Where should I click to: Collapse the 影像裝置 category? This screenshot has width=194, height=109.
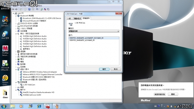click(x=16, y=82)
